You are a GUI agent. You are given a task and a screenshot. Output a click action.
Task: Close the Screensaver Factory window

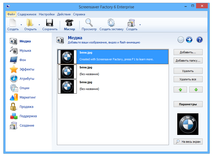point(202,6)
